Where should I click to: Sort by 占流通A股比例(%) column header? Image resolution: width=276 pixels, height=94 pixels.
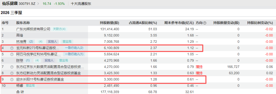[x=143, y=23]
